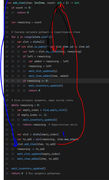109x180 pixels.
Task: Place cursor on highlighted 'if remaining <= 0' line
Action: click(56, 81)
